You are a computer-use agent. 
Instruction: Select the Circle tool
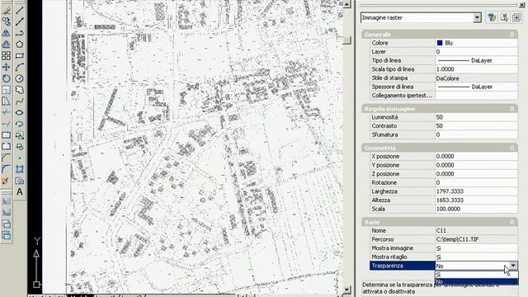pos(20,78)
